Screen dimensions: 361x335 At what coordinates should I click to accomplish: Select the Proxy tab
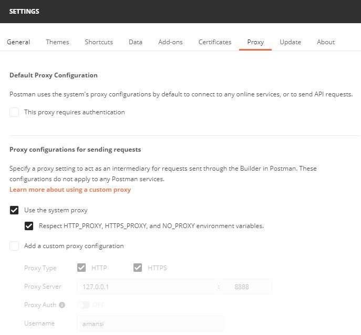tap(255, 42)
